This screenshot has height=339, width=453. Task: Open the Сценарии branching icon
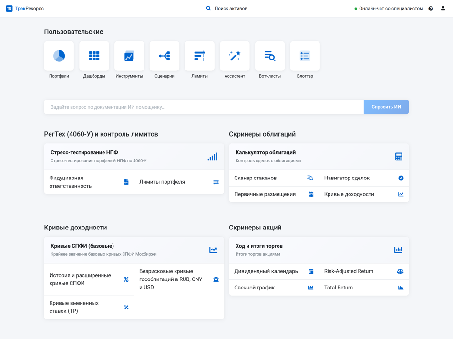point(165,56)
